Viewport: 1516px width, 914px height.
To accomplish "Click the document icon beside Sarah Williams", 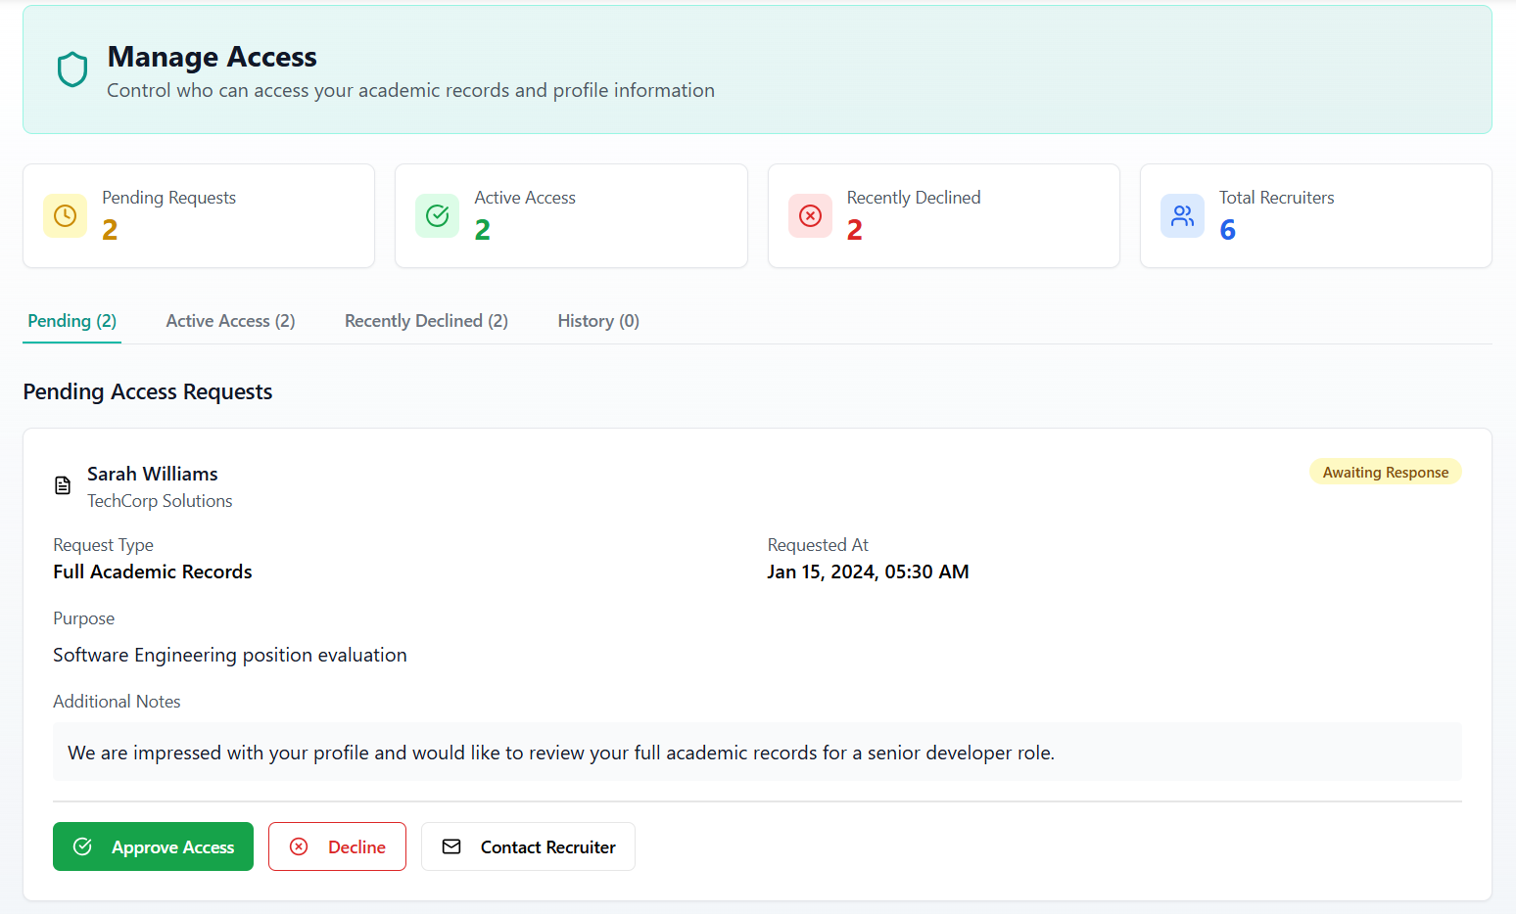I will 63,485.
